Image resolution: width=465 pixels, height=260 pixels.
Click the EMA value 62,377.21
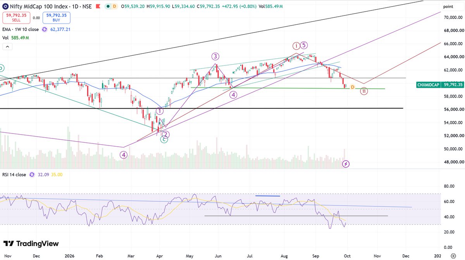[x=60, y=29]
